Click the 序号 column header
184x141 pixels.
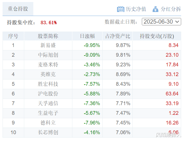pyautogui.click(x=13, y=36)
